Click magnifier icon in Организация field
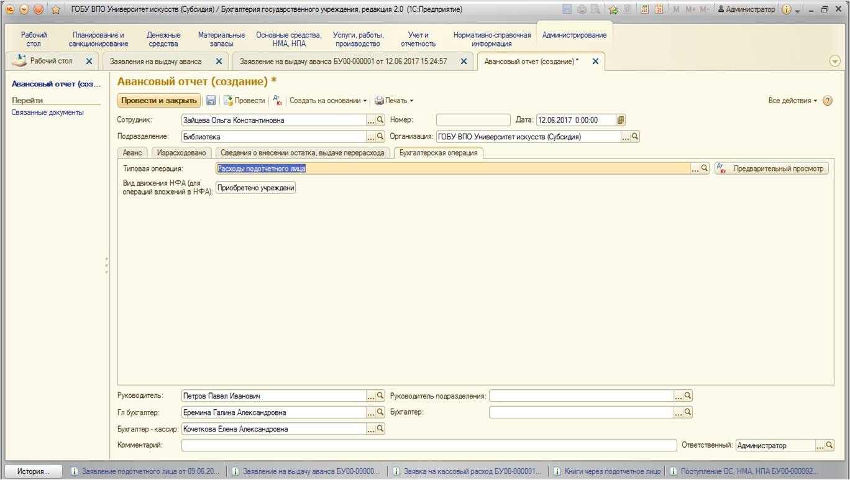The image size is (850, 480). pos(635,136)
